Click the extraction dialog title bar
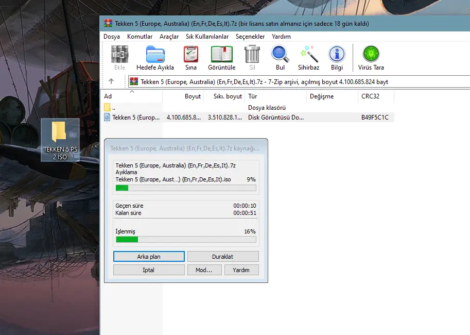The image size is (470, 335). click(x=186, y=148)
